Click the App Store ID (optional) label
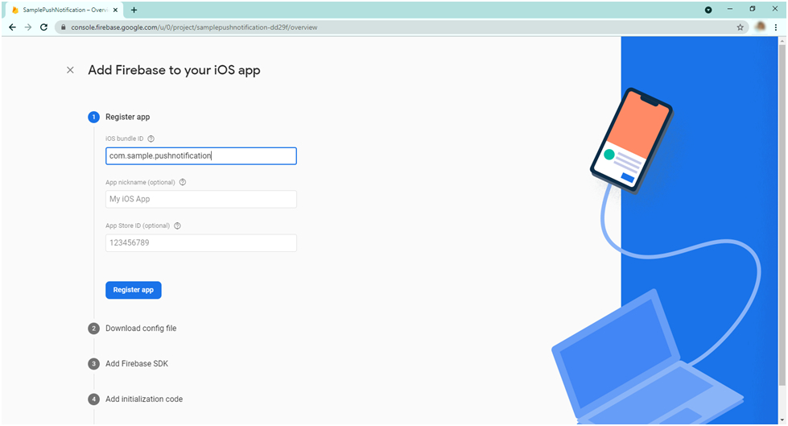 point(138,225)
